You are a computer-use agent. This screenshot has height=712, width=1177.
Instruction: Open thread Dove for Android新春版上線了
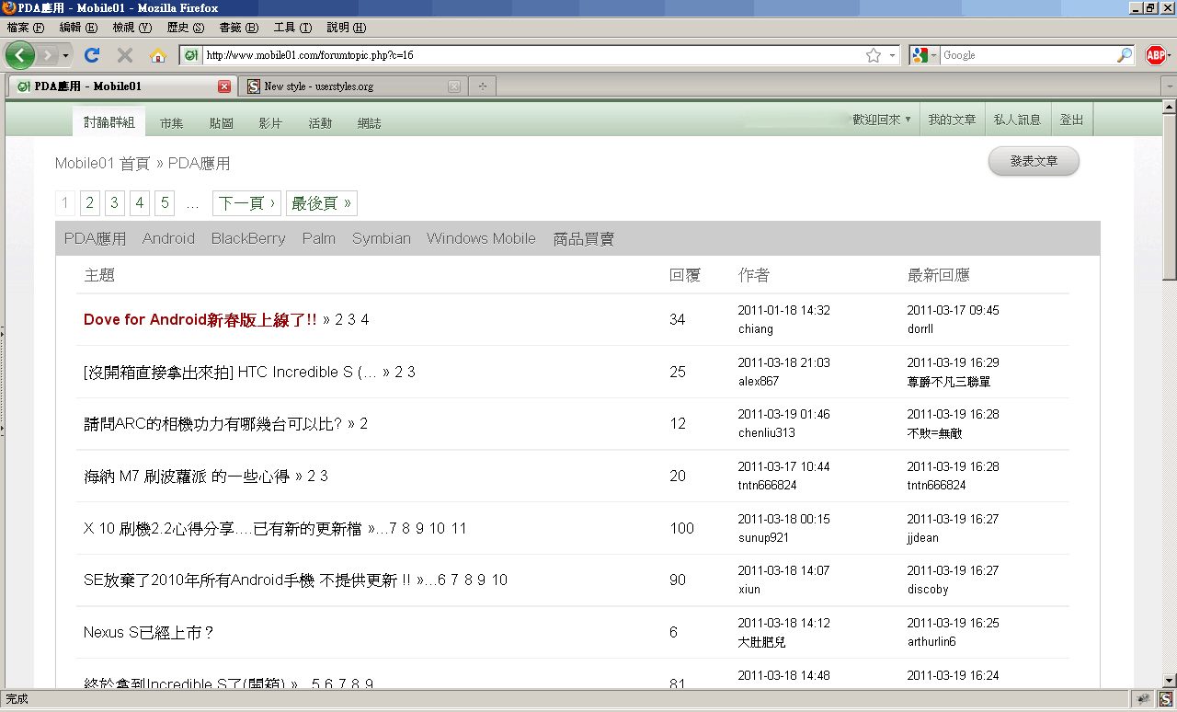tap(198, 319)
